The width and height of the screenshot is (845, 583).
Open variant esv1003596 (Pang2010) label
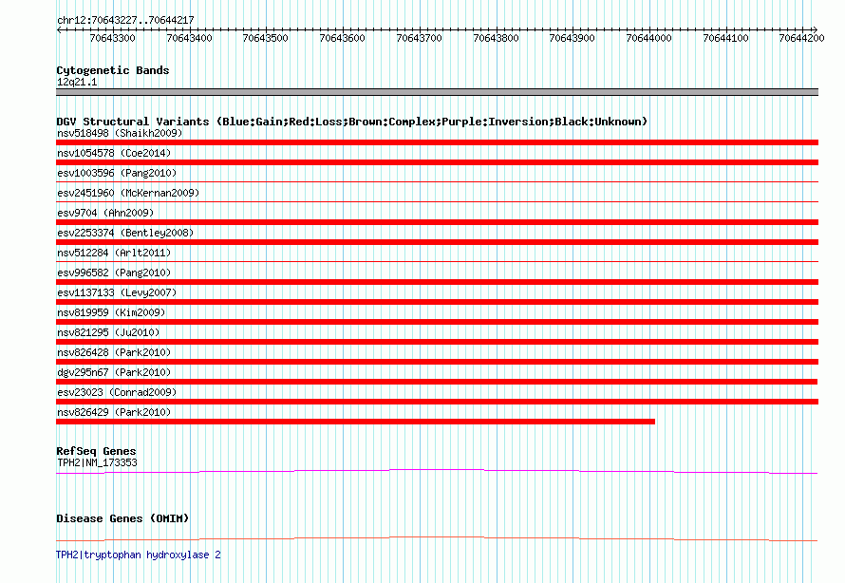click(x=117, y=173)
